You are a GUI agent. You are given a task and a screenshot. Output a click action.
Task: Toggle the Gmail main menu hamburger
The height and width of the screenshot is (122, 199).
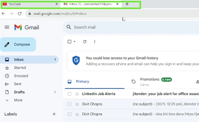(x=7, y=27)
